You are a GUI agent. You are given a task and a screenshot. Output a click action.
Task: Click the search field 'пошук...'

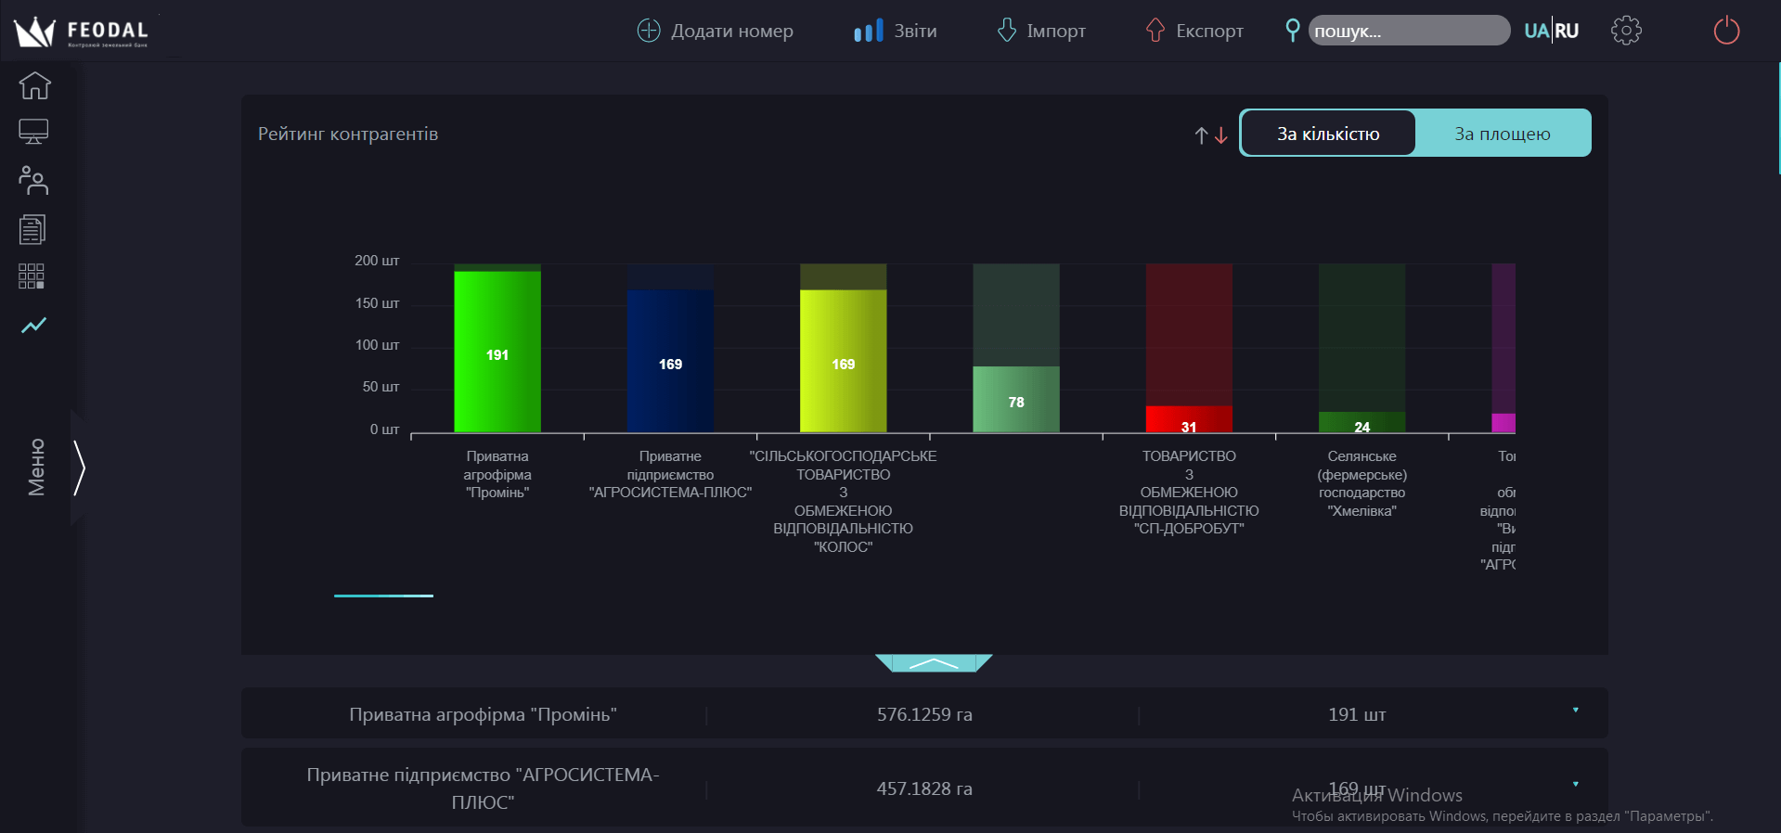click(1408, 31)
